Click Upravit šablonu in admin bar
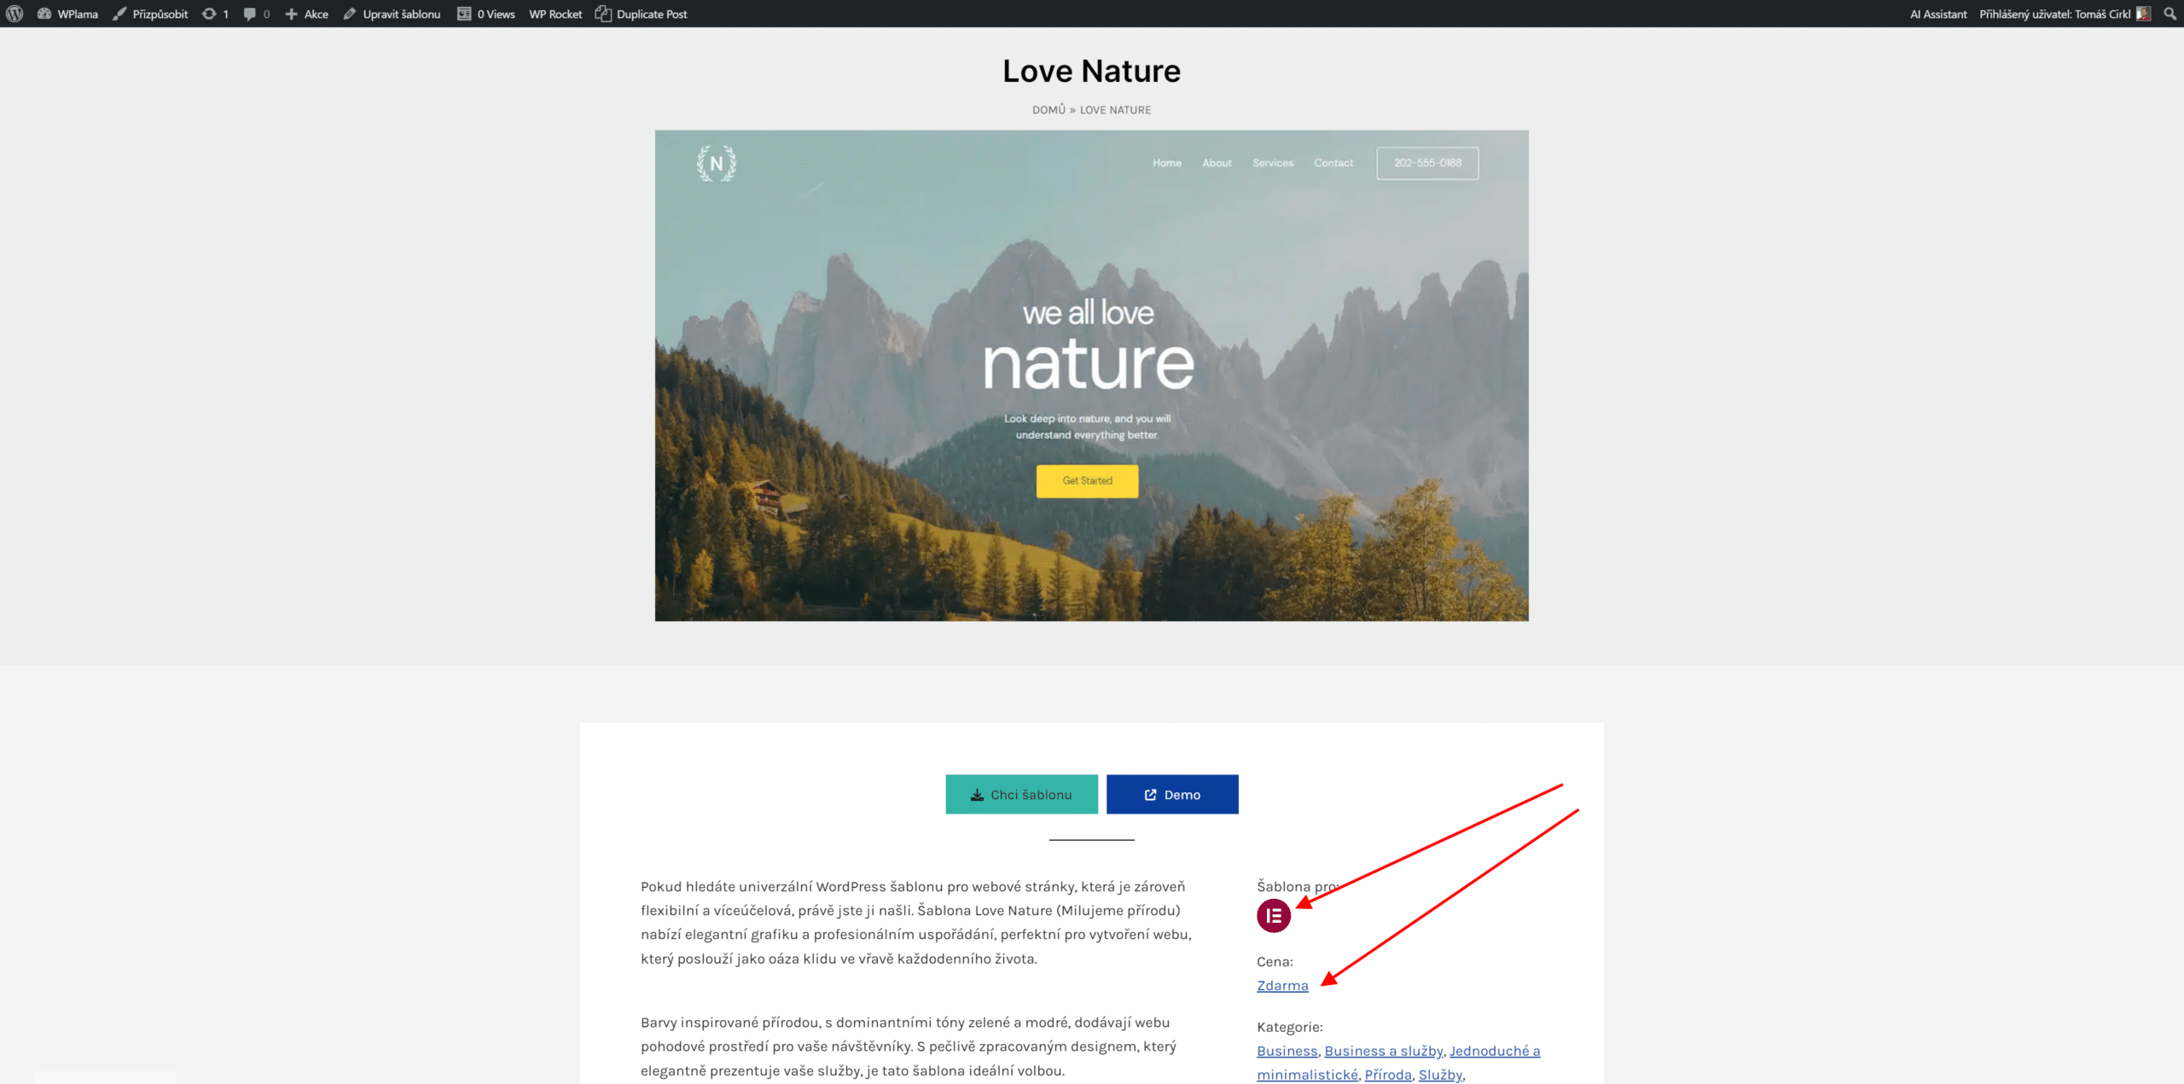Screen dimensions: 2184x1084 [392, 14]
